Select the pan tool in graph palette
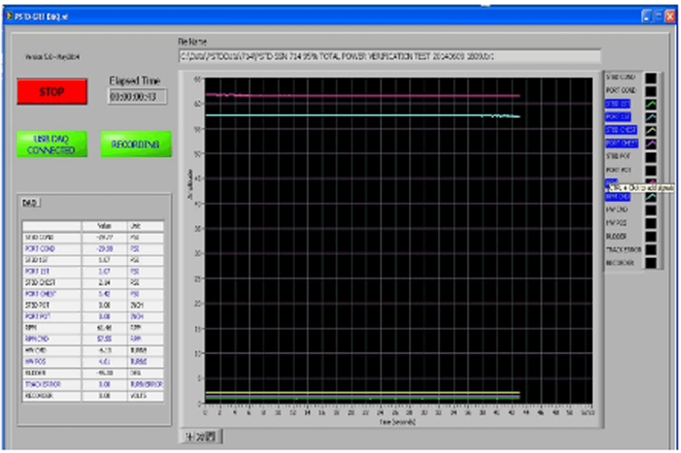The width and height of the screenshot is (681, 453). pyautogui.click(x=211, y=436)
